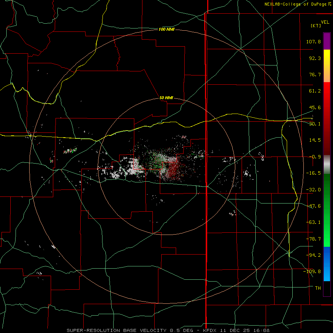Pick the gray segment of color bar

(327, 165)
